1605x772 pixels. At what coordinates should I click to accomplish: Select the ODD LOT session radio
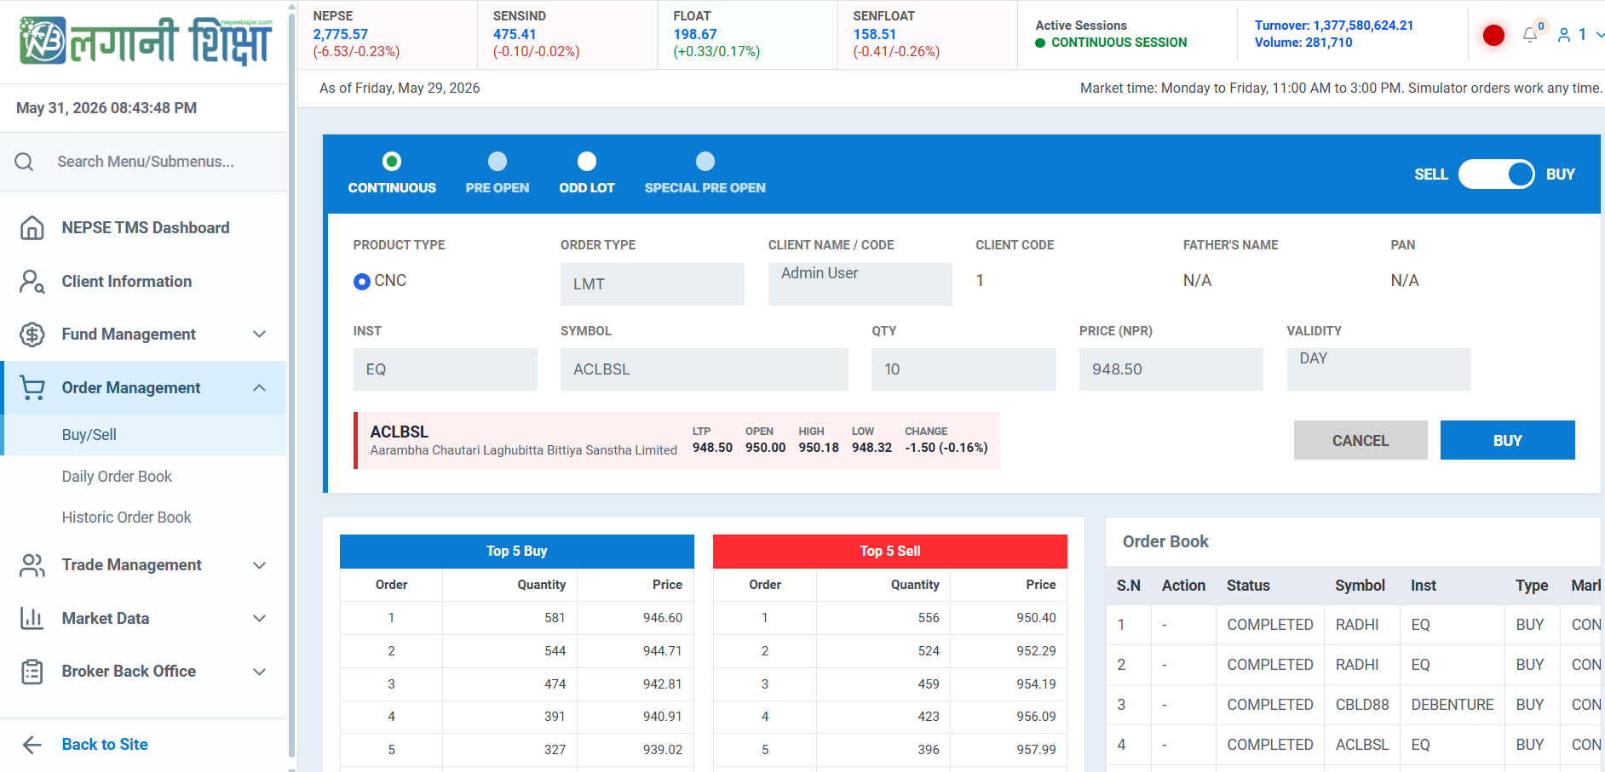click(x=587, y=161)
